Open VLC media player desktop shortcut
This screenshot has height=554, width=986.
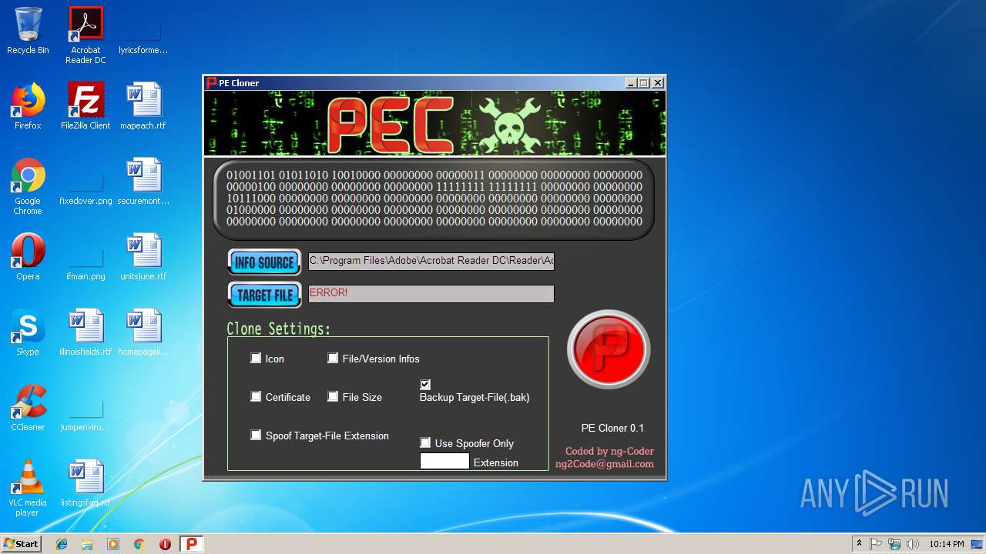pyautogui.click(x=28, y=488)
